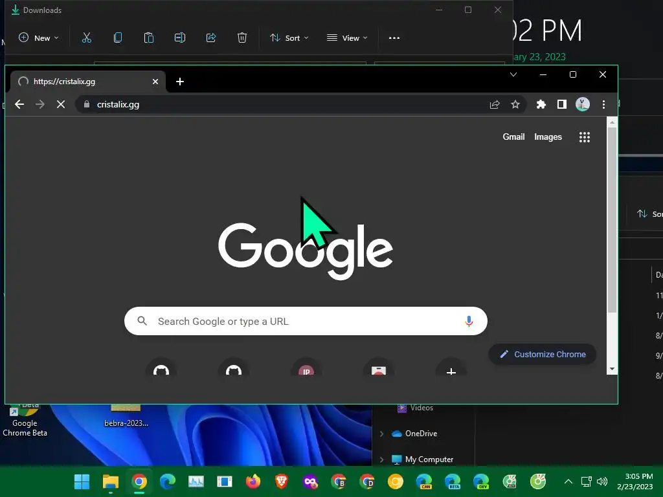The height and width of the screenshot is (497, 663).
Task: Click the Add shortcut plus tile
Action: (451, 368)
